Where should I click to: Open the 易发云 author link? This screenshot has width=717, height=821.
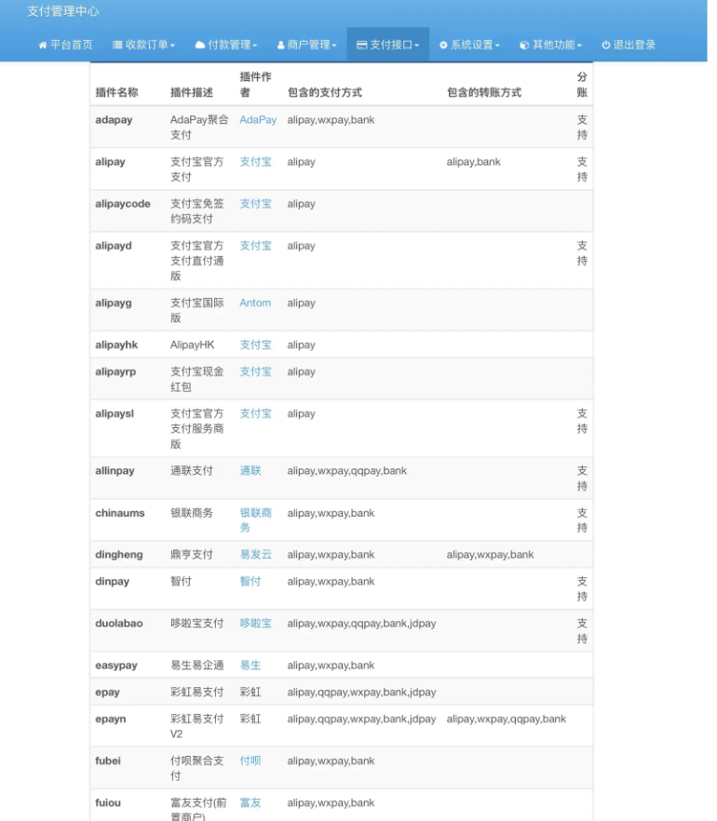(255, 555)
